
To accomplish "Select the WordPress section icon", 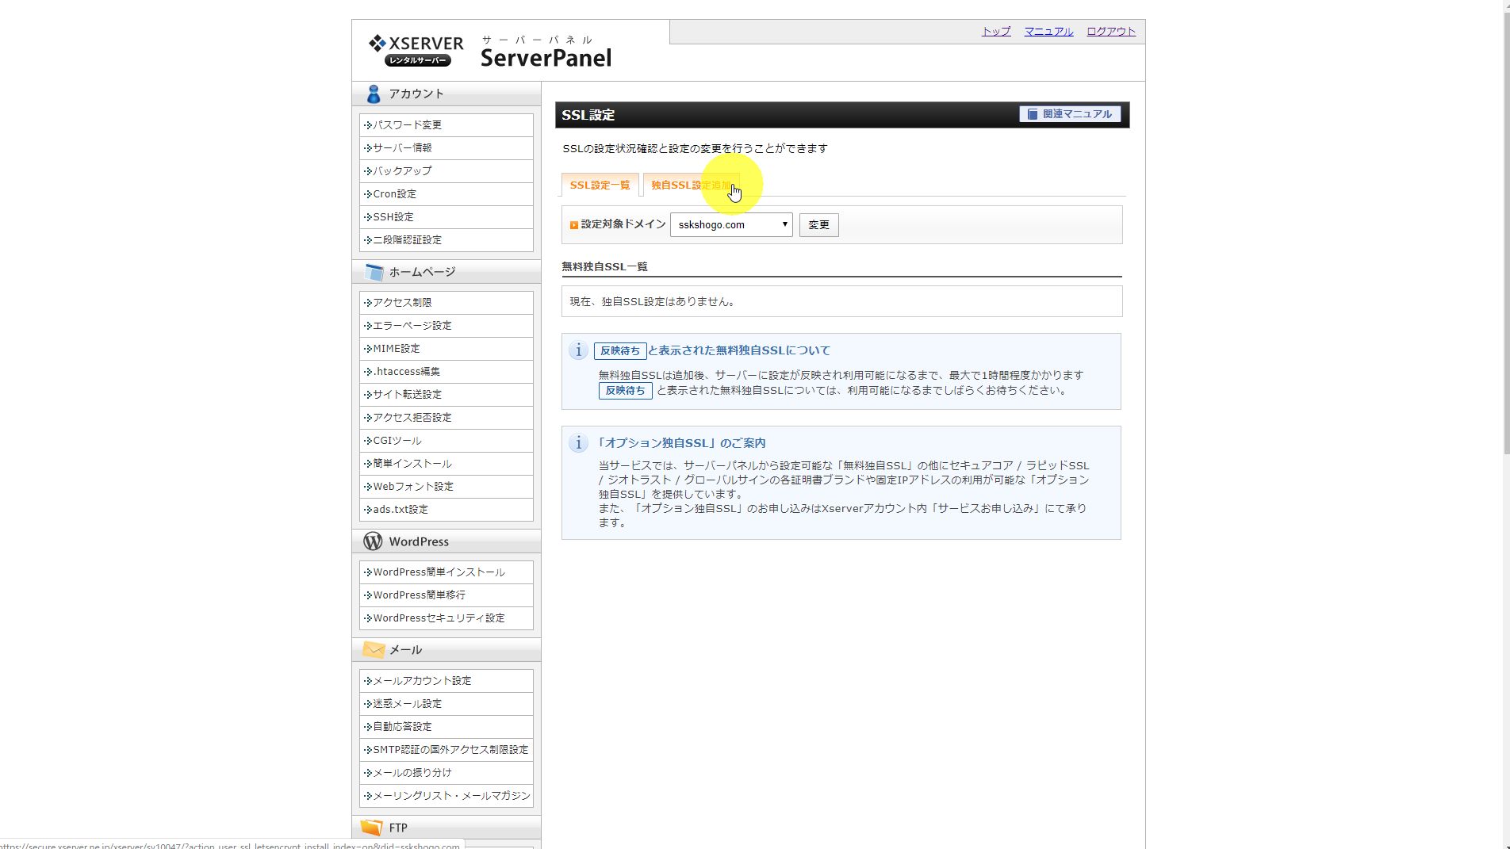I will click(x=373, y=541).
